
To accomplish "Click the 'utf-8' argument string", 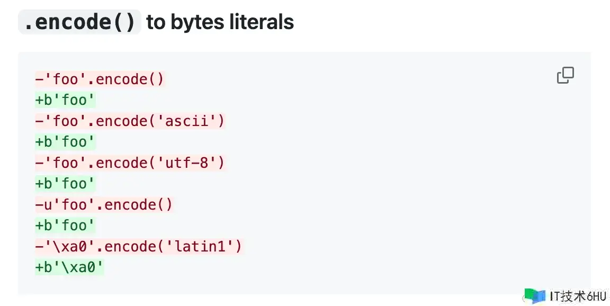I will (191, 163).
